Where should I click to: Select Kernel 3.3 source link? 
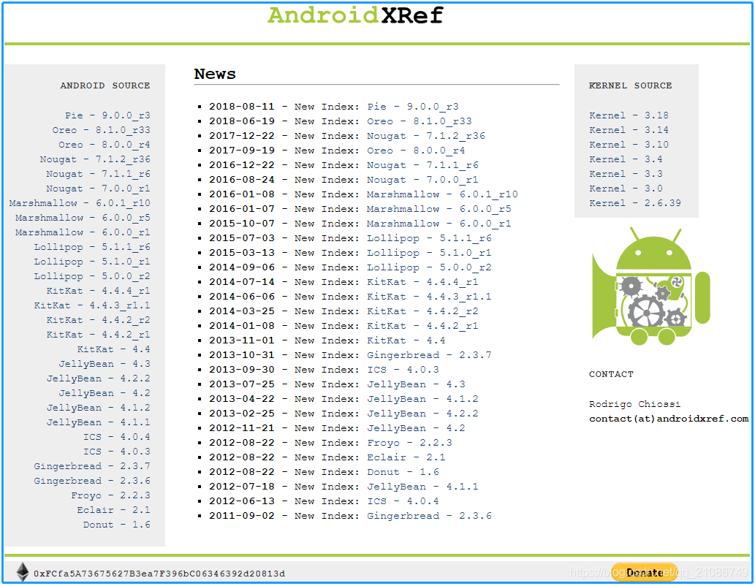pos(626,174)
